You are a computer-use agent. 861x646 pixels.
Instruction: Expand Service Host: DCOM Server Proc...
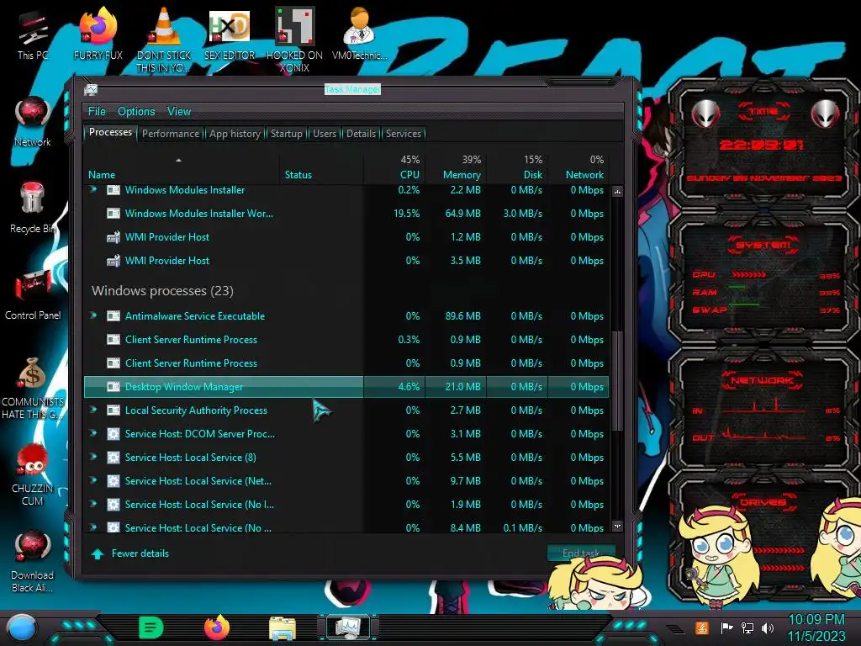(x=93, y=433)
